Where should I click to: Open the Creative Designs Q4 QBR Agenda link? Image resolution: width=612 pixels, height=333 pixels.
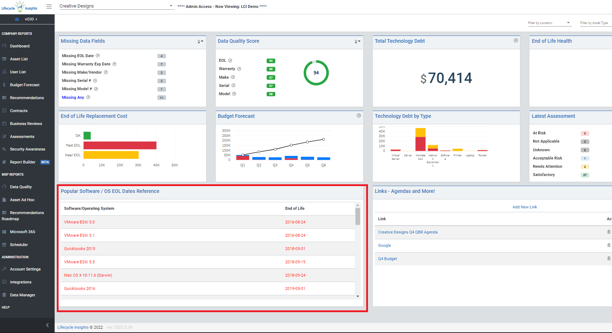coord(408,232)
